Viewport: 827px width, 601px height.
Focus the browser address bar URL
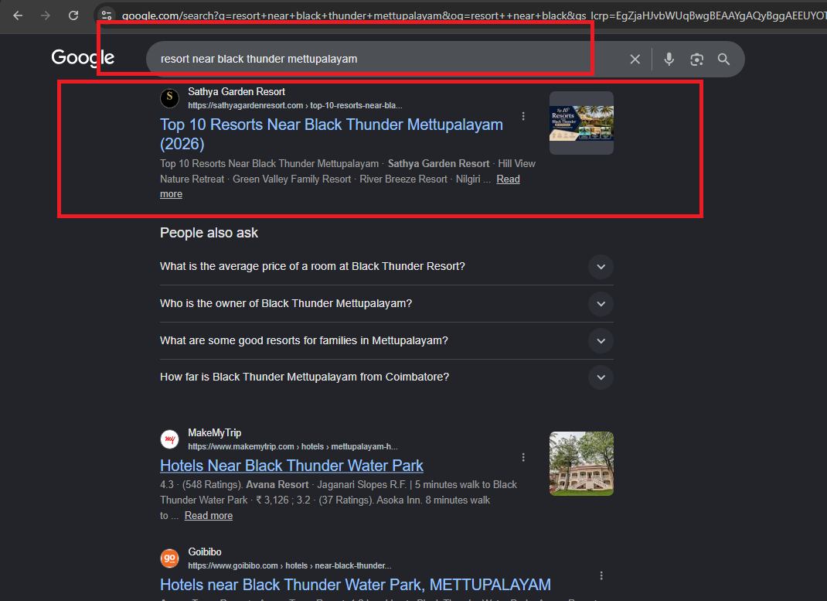coord(473,15)
